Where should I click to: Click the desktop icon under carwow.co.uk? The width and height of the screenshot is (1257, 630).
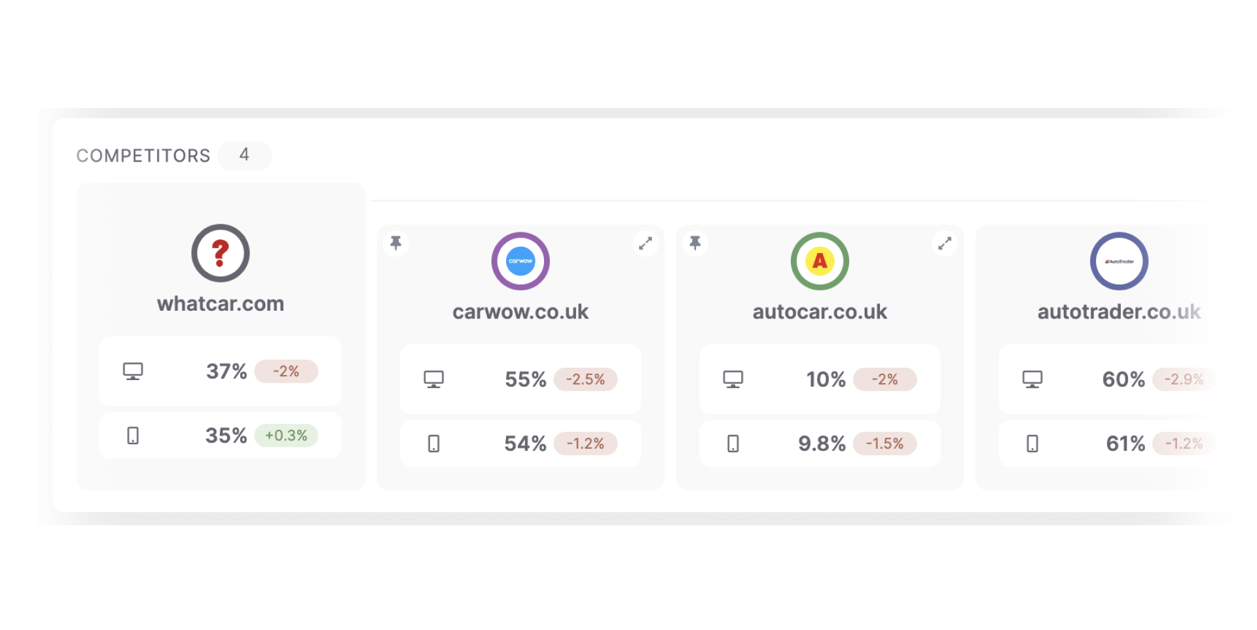[x=433, y=379]
